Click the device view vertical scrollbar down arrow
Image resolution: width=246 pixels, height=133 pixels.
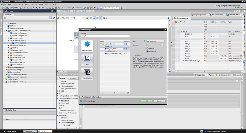[169, 69]
